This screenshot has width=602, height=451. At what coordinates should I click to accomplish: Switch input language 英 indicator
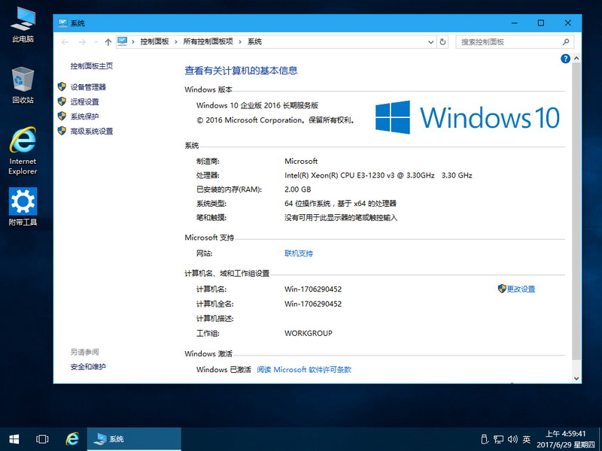526,439
